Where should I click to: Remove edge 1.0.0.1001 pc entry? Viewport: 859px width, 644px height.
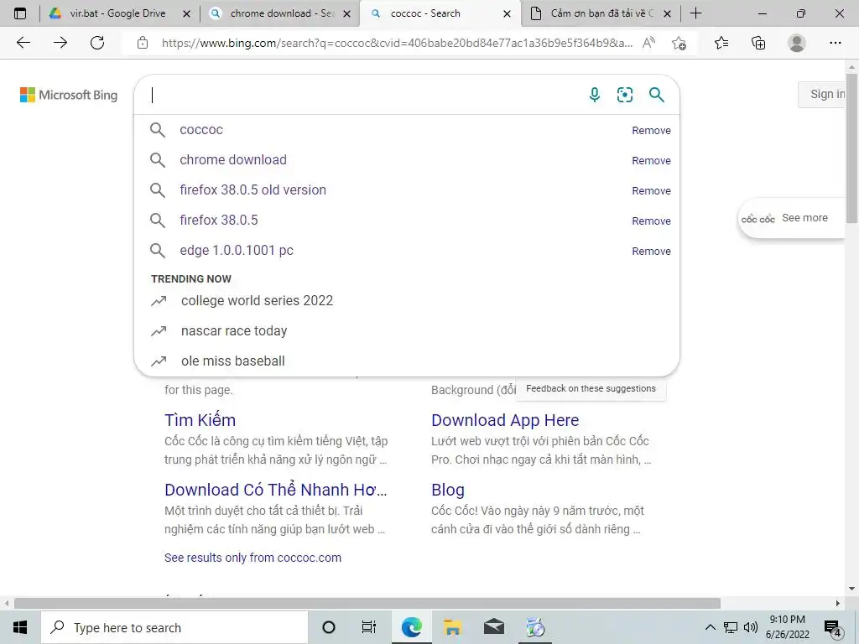(x=651, y=251)
